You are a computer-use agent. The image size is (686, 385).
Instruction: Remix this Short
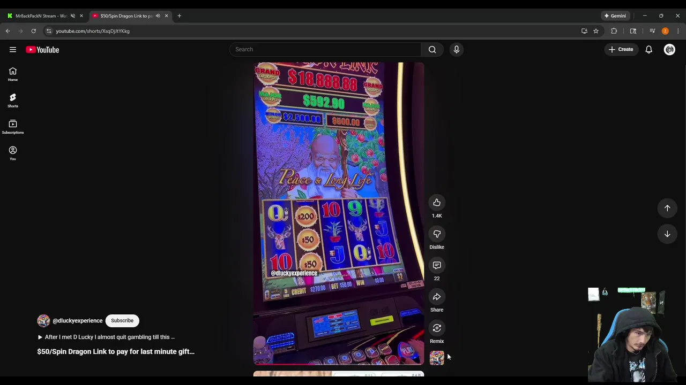[x=437, y=328]
